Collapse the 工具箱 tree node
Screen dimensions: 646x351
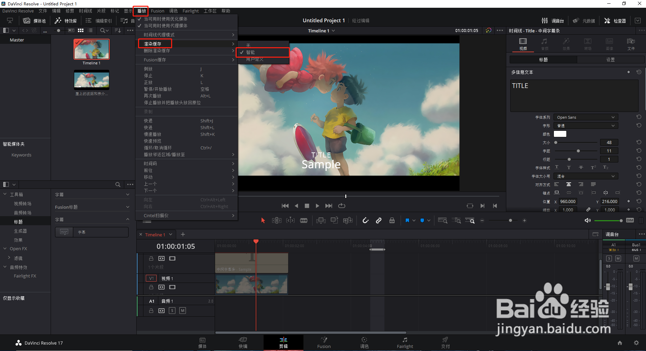tap(5, 195)
